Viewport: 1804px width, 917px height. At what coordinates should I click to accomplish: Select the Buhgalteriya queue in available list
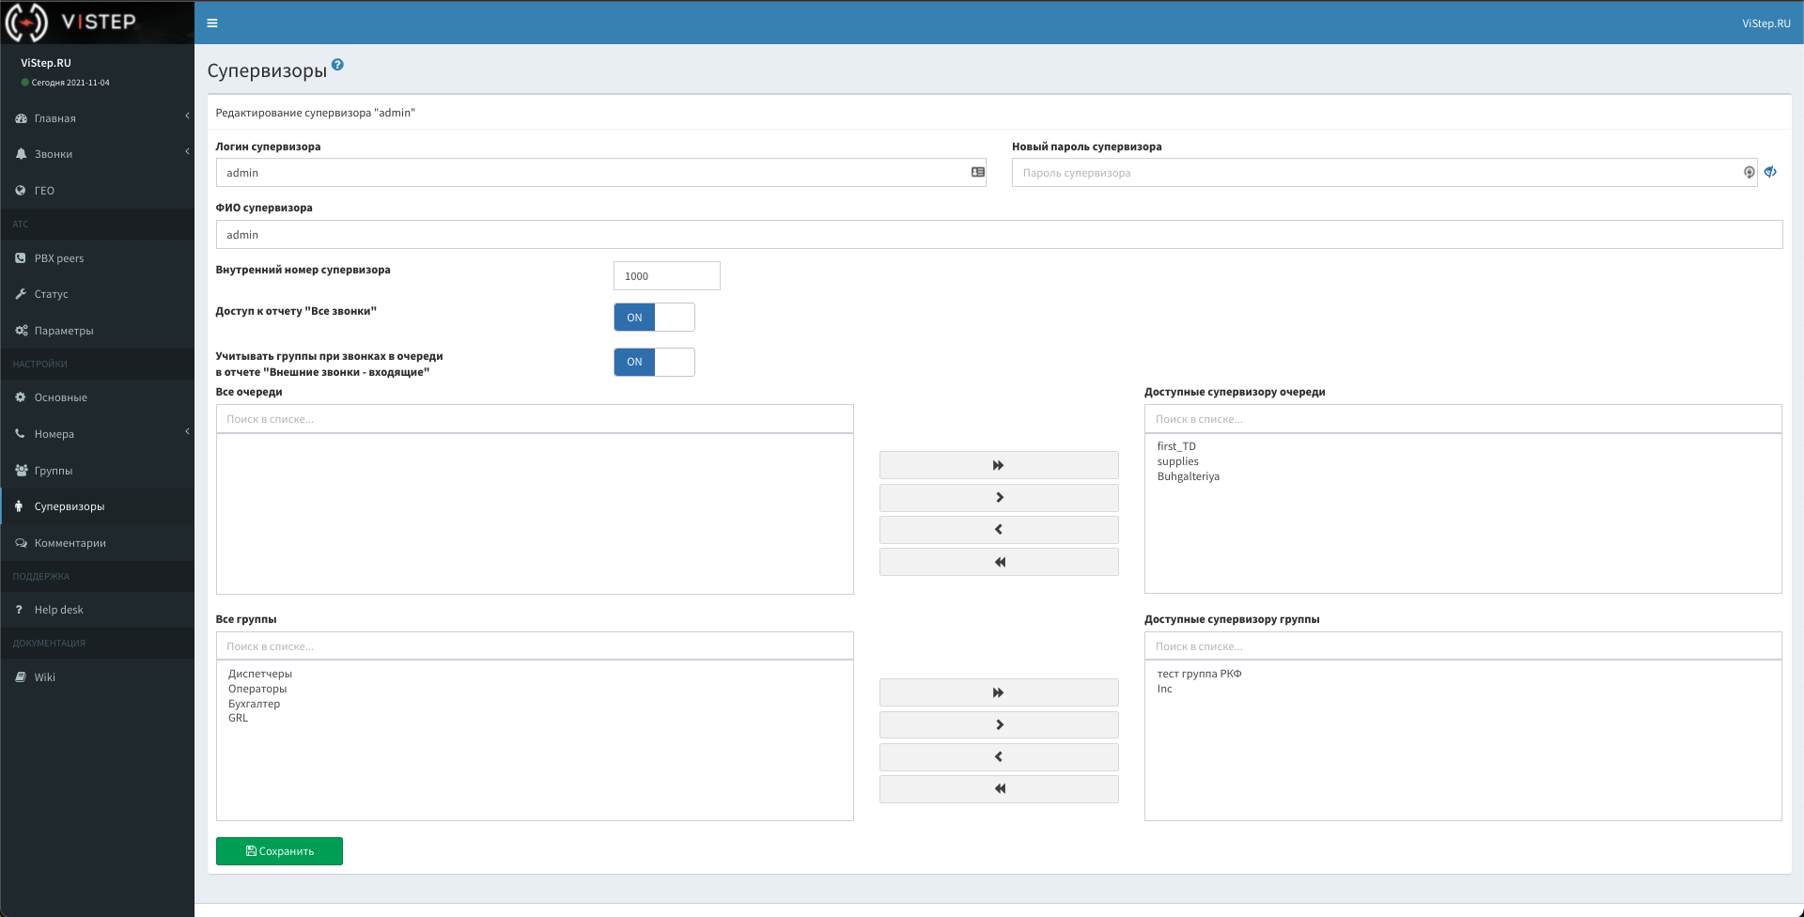(x=1188, y=476)
